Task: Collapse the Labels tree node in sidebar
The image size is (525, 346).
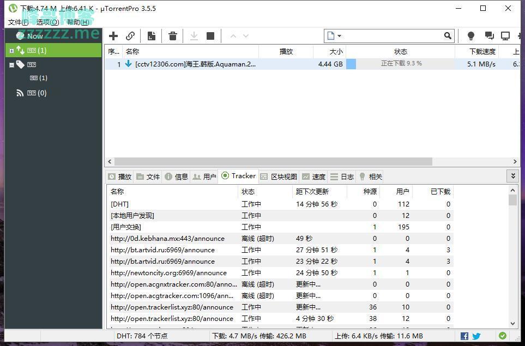Action: (x=11, y=65)
